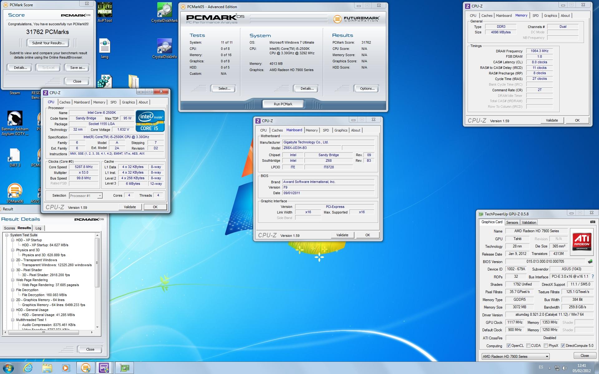Collapse the 3D - Pixel Shader node
This screenshot has width=599, height=374.
pyautogui.click(x=13, y=270)
